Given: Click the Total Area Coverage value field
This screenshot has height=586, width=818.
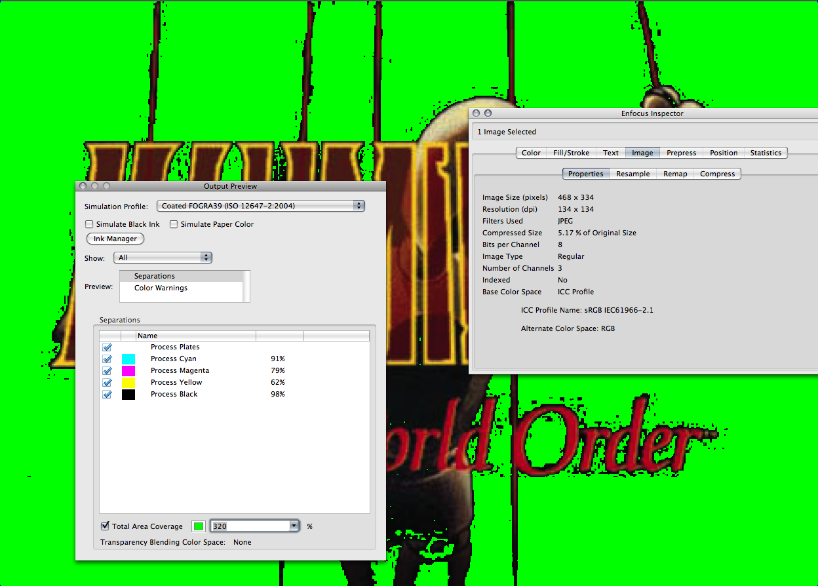Looking at the screenshot, I should (x=249, y=526).
